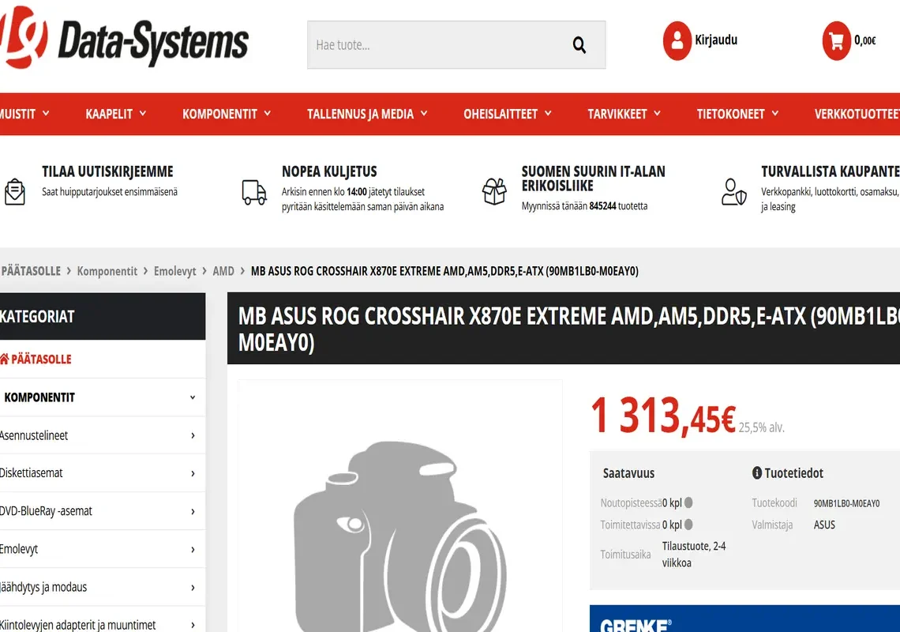This screenshot has height=632, width=900.
Task: Expand the DVD-BlueRay -asemat category arrow
Action: [x=193, y=511]
